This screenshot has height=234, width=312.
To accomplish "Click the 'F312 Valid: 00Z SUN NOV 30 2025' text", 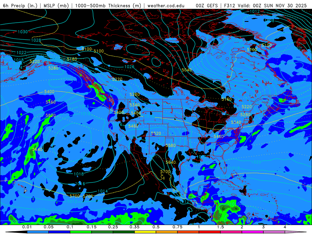I will (x=265, y=5).
